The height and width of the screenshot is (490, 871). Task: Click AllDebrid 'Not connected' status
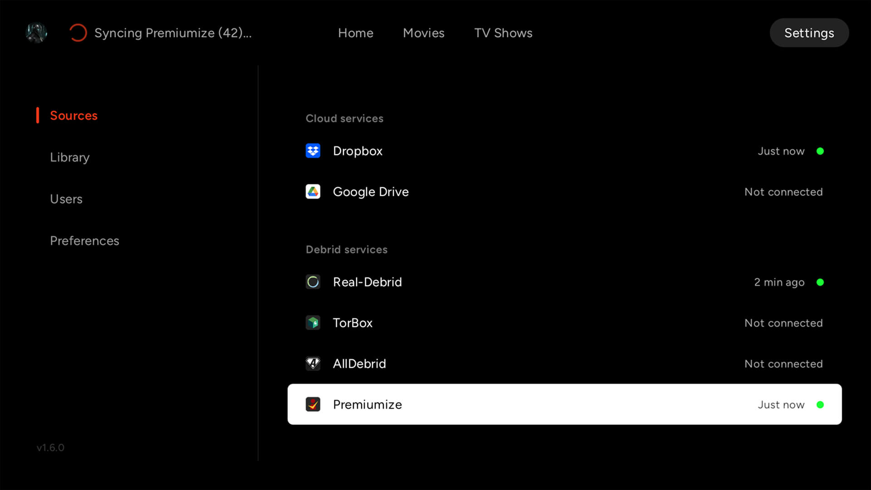(x=783, y=364)
